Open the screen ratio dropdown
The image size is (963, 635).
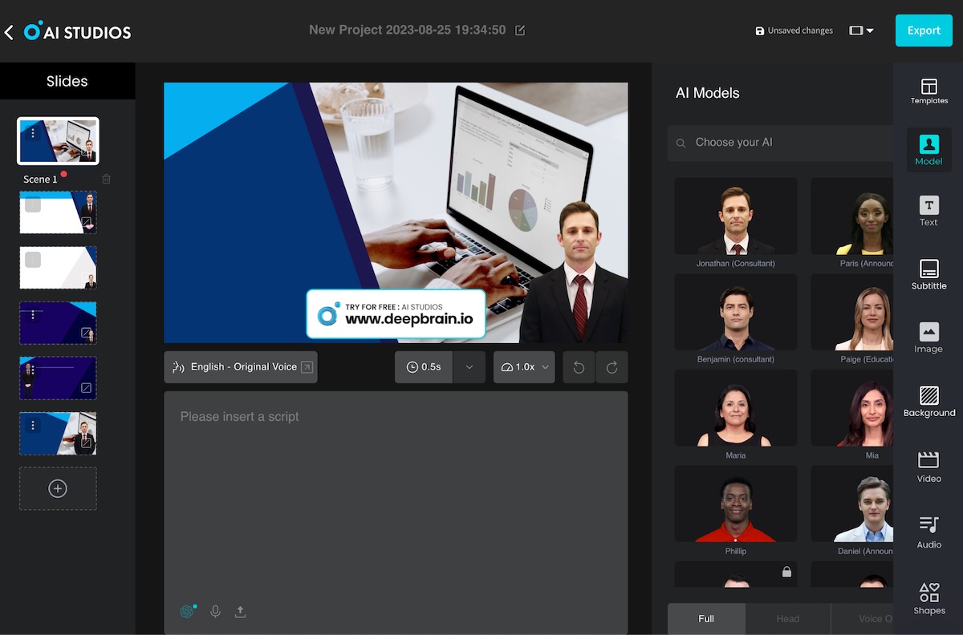861,30
